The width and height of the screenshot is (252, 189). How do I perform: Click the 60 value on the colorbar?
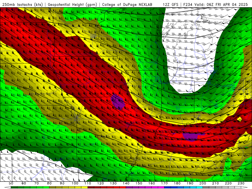coord(24,183)
